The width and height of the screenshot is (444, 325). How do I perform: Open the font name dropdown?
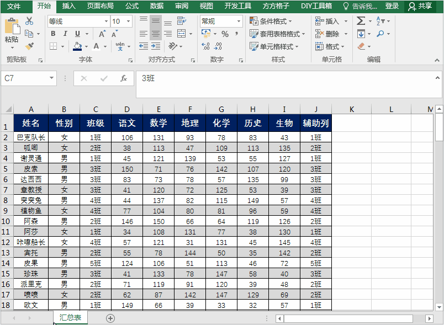point(106,21)
